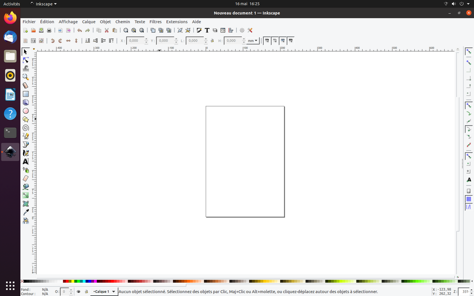Click the Save document icon
The height and width of the screenshot is (296, 474).
tap(41, 30)
